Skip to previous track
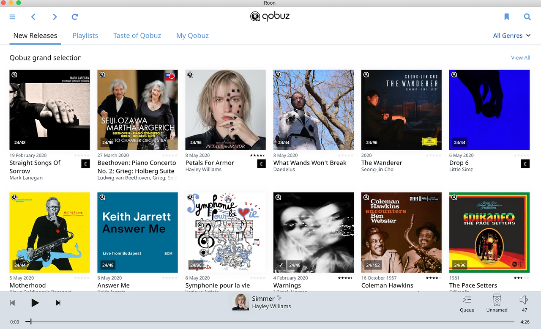Image resolution: width=541 pixels, height=329 pixels. pyautogui.click(x=13, y=303)
